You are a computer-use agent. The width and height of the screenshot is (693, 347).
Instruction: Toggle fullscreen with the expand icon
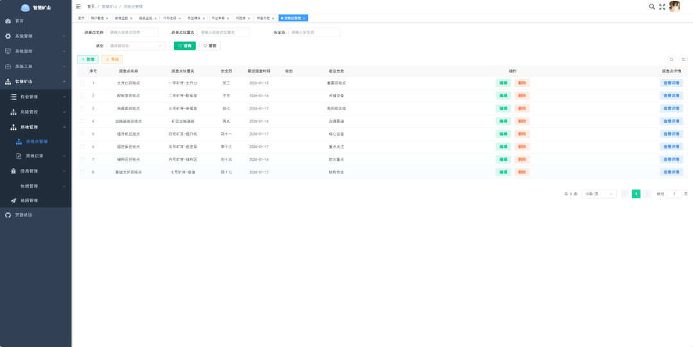(x=662, y=6)
